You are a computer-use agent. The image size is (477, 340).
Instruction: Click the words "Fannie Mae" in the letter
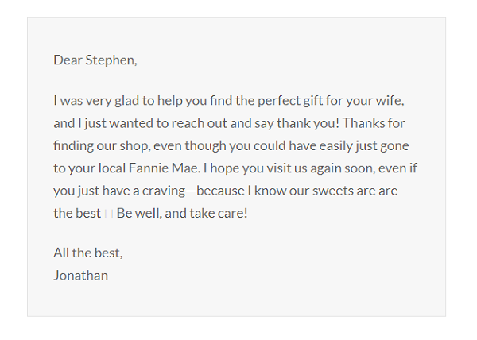165,168
